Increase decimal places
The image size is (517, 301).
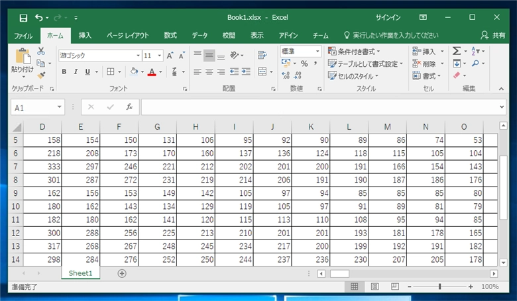click(286, 75)
